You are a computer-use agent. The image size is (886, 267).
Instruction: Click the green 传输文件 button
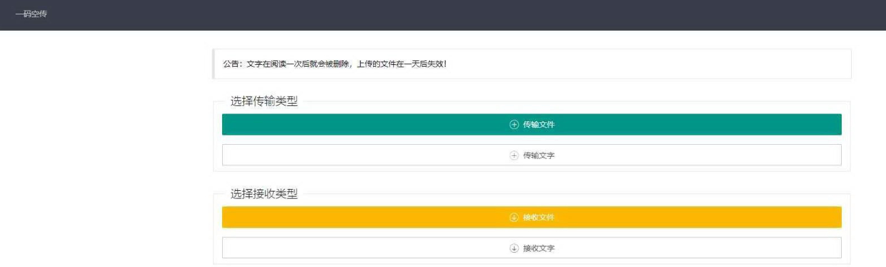[x=532, y=124]
